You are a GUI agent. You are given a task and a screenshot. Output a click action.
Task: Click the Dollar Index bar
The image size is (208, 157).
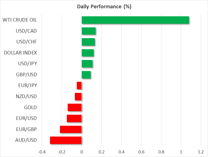point(88,53)
